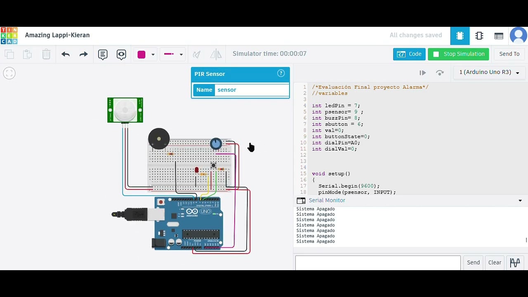This screenshot has height=297, width=528.
Task: Select the PIR sensor component
Action: (125, 110)
